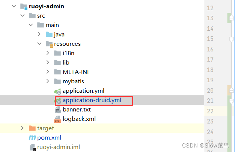
Task: Open the logback.xml file
Action: (x=79, y=119)
